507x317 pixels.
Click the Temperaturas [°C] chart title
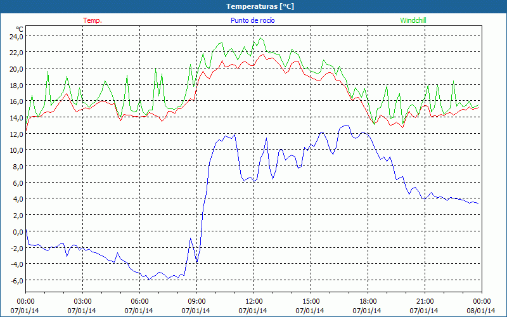click(x=260, y=6)
